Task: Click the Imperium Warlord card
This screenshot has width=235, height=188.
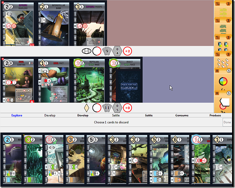Action: pos(18,24)
